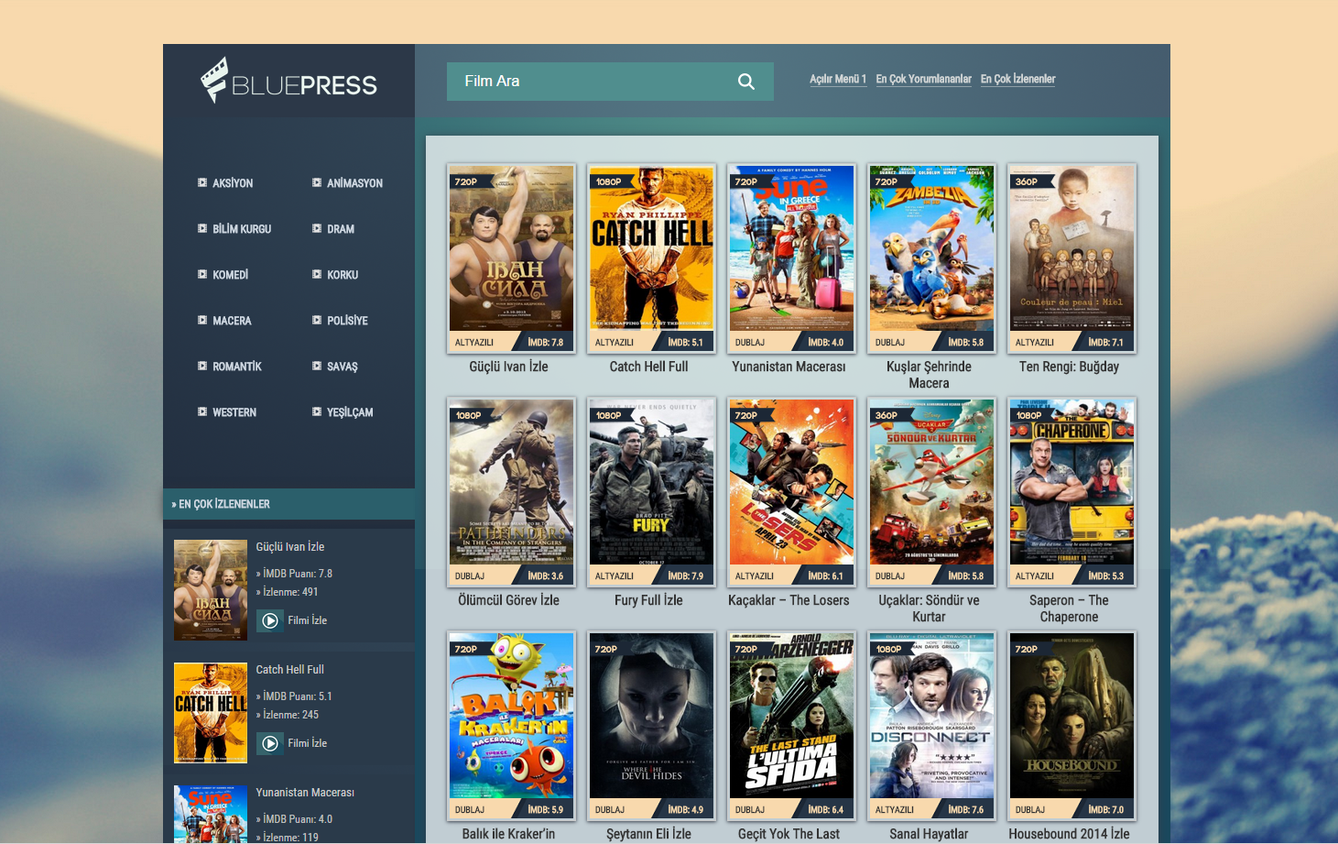Open Uçaklar: Söndür ve Kurtar title link
Screen dimensions: 1338x844
(x=929, y=608)
